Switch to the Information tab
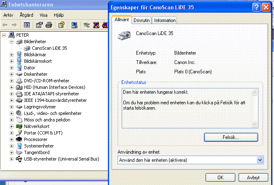The image size is (274, 185). click(x=165, y=20)
